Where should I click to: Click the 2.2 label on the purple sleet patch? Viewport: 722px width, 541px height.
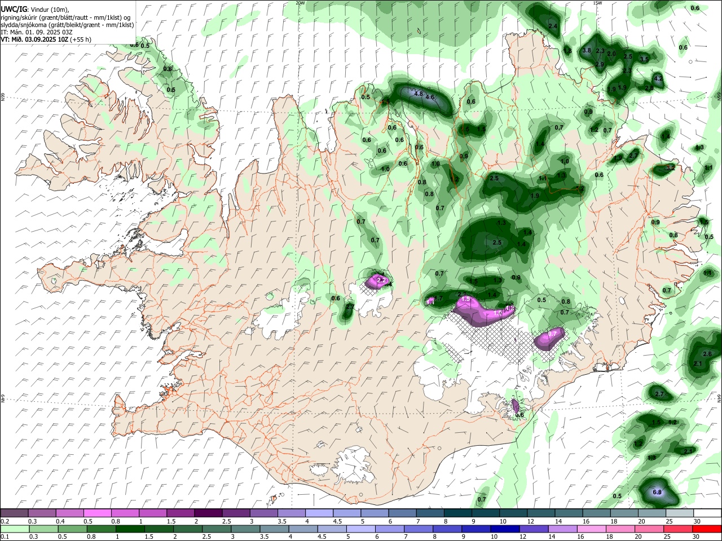[x=381, y=280]
